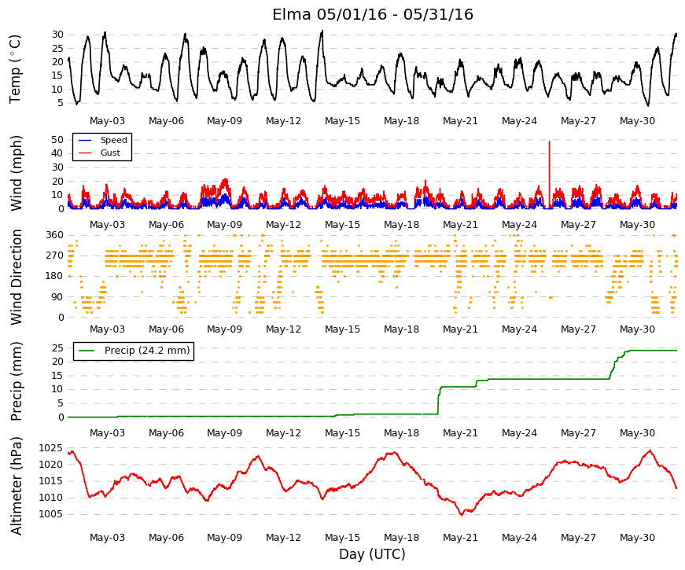Click May-09 tick under wind speed chart
685x570 pixels.
tap(225, 225)
